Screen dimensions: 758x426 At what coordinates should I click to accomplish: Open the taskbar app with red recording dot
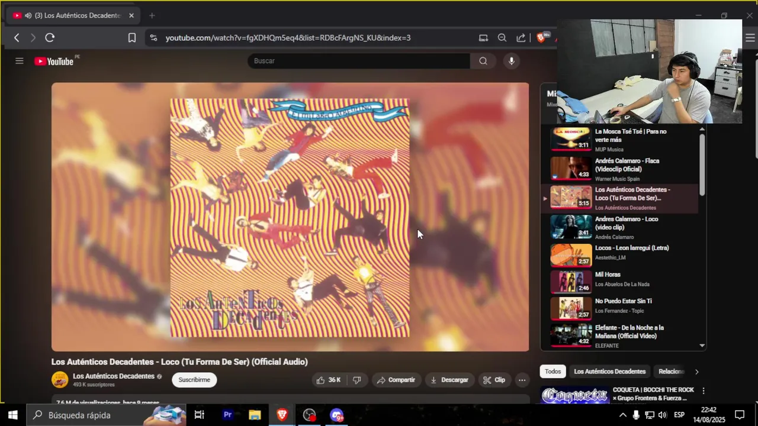coord(309,415)
